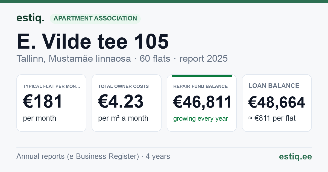328x172 pixels.
Task: Open the Total owner costs card
Action: [127, 103]
